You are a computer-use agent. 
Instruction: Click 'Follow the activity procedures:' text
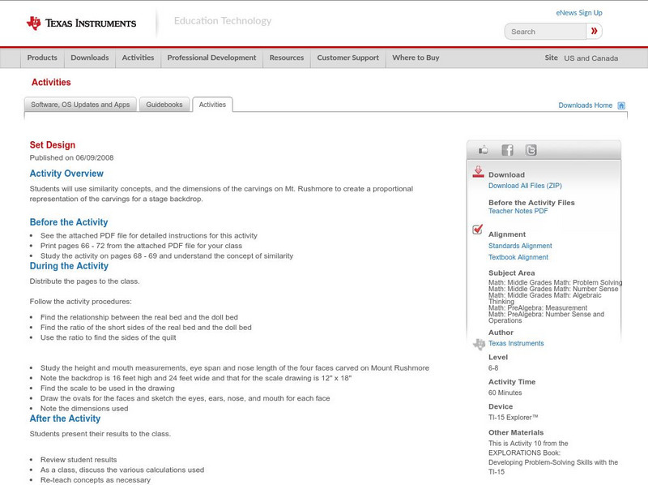(x=80, y=302)
